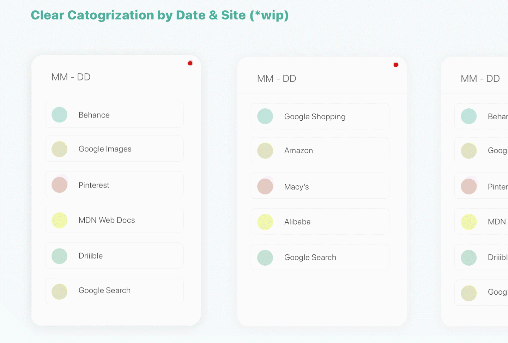The width and height of the screenshot is (508, 343).
Task: Click the Driiible green circle in first card
Action: (x=60, y=256)
